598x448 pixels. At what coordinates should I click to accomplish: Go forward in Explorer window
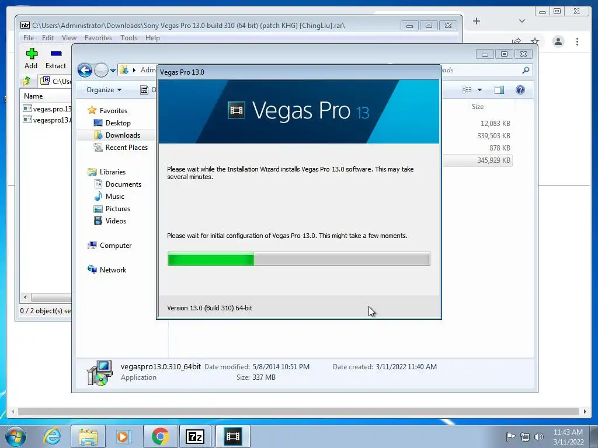pyautogui.click(x=101, y=70)
